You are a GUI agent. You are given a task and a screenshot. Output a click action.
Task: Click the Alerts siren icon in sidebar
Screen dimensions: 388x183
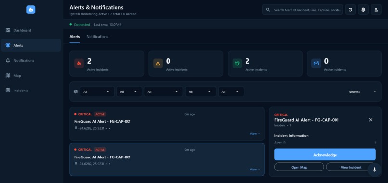tap(8, 45)
